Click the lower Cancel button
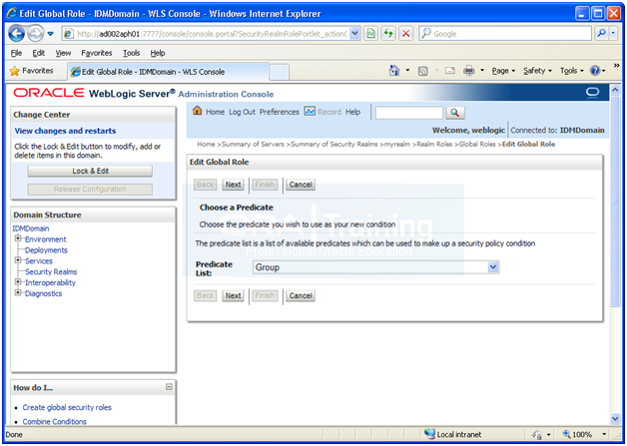This screenshot has width=627, height=446. click(301, 295)
